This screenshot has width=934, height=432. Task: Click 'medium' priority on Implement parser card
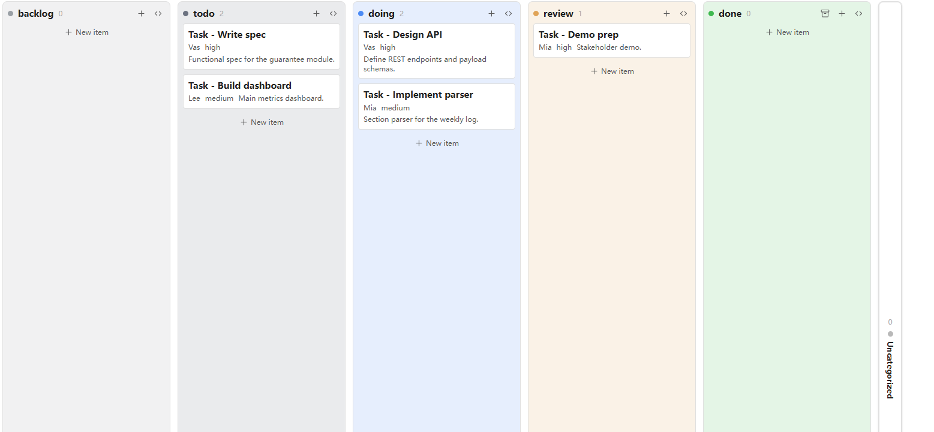[395, 108]
